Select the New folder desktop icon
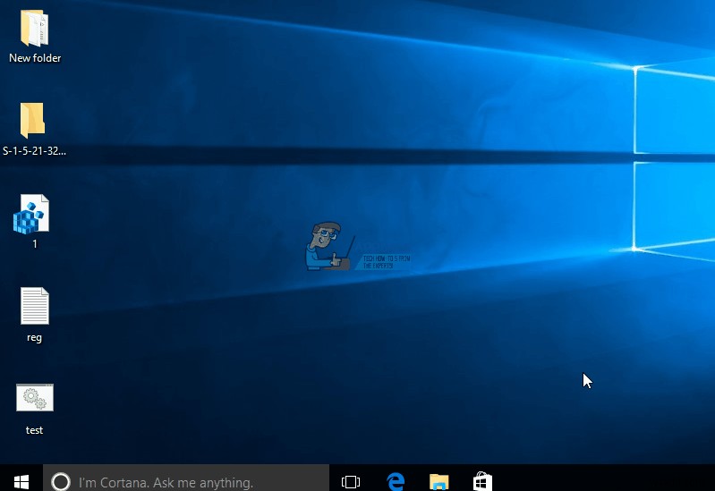 click(34, 29)
